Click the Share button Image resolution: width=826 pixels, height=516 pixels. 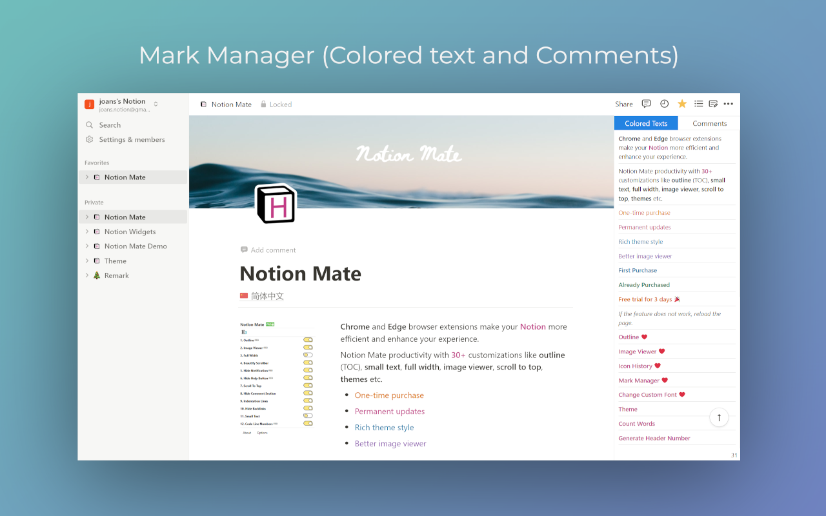623,103
